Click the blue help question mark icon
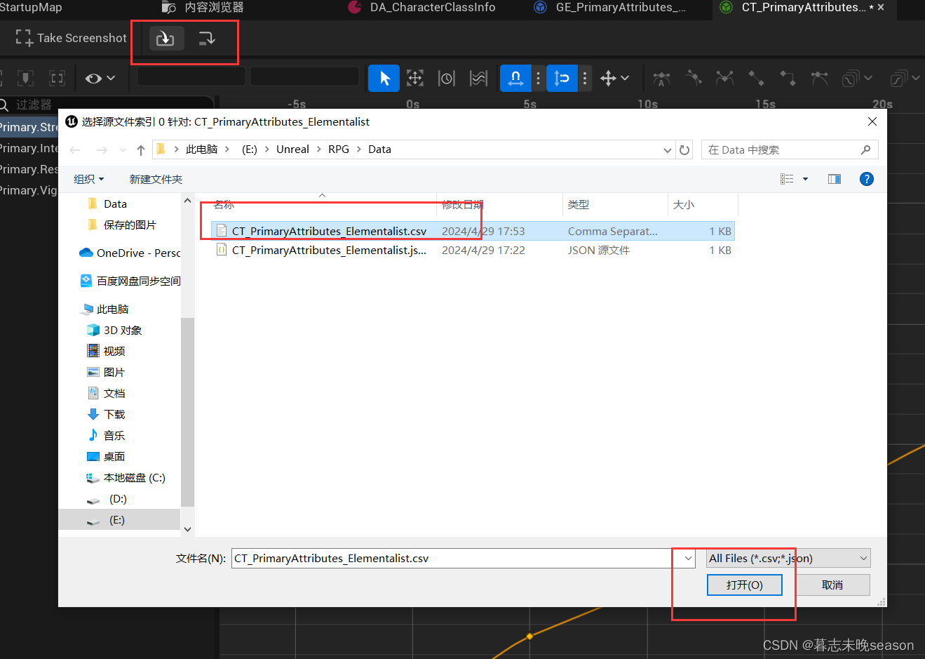Image resolution: width=925 pixels, height=659 pixels. coord(867,179)
